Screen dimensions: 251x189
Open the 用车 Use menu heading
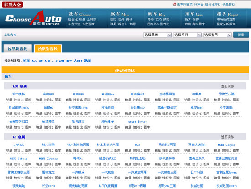(x=193, y=15)
